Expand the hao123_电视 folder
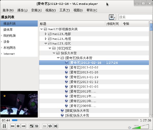This screenshot has width=153, height=130. pyautogui.click(x=46, y=39)
